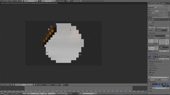Enable the Placeholders checkbox
The image size is (170, 95).
click(149, 82)
